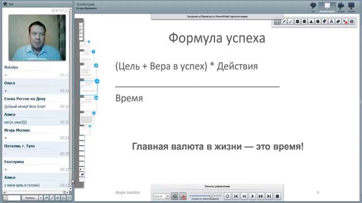Go back with the rewind button
This screenshot has width=362, height=203.
tap(244, 196)
